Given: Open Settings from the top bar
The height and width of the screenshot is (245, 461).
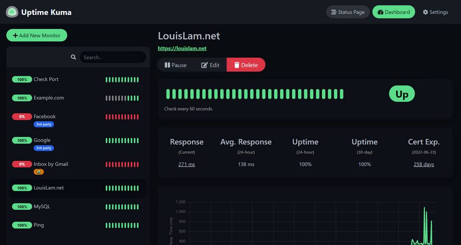Looking at the screenshot, I should click(x=435, y=12).
